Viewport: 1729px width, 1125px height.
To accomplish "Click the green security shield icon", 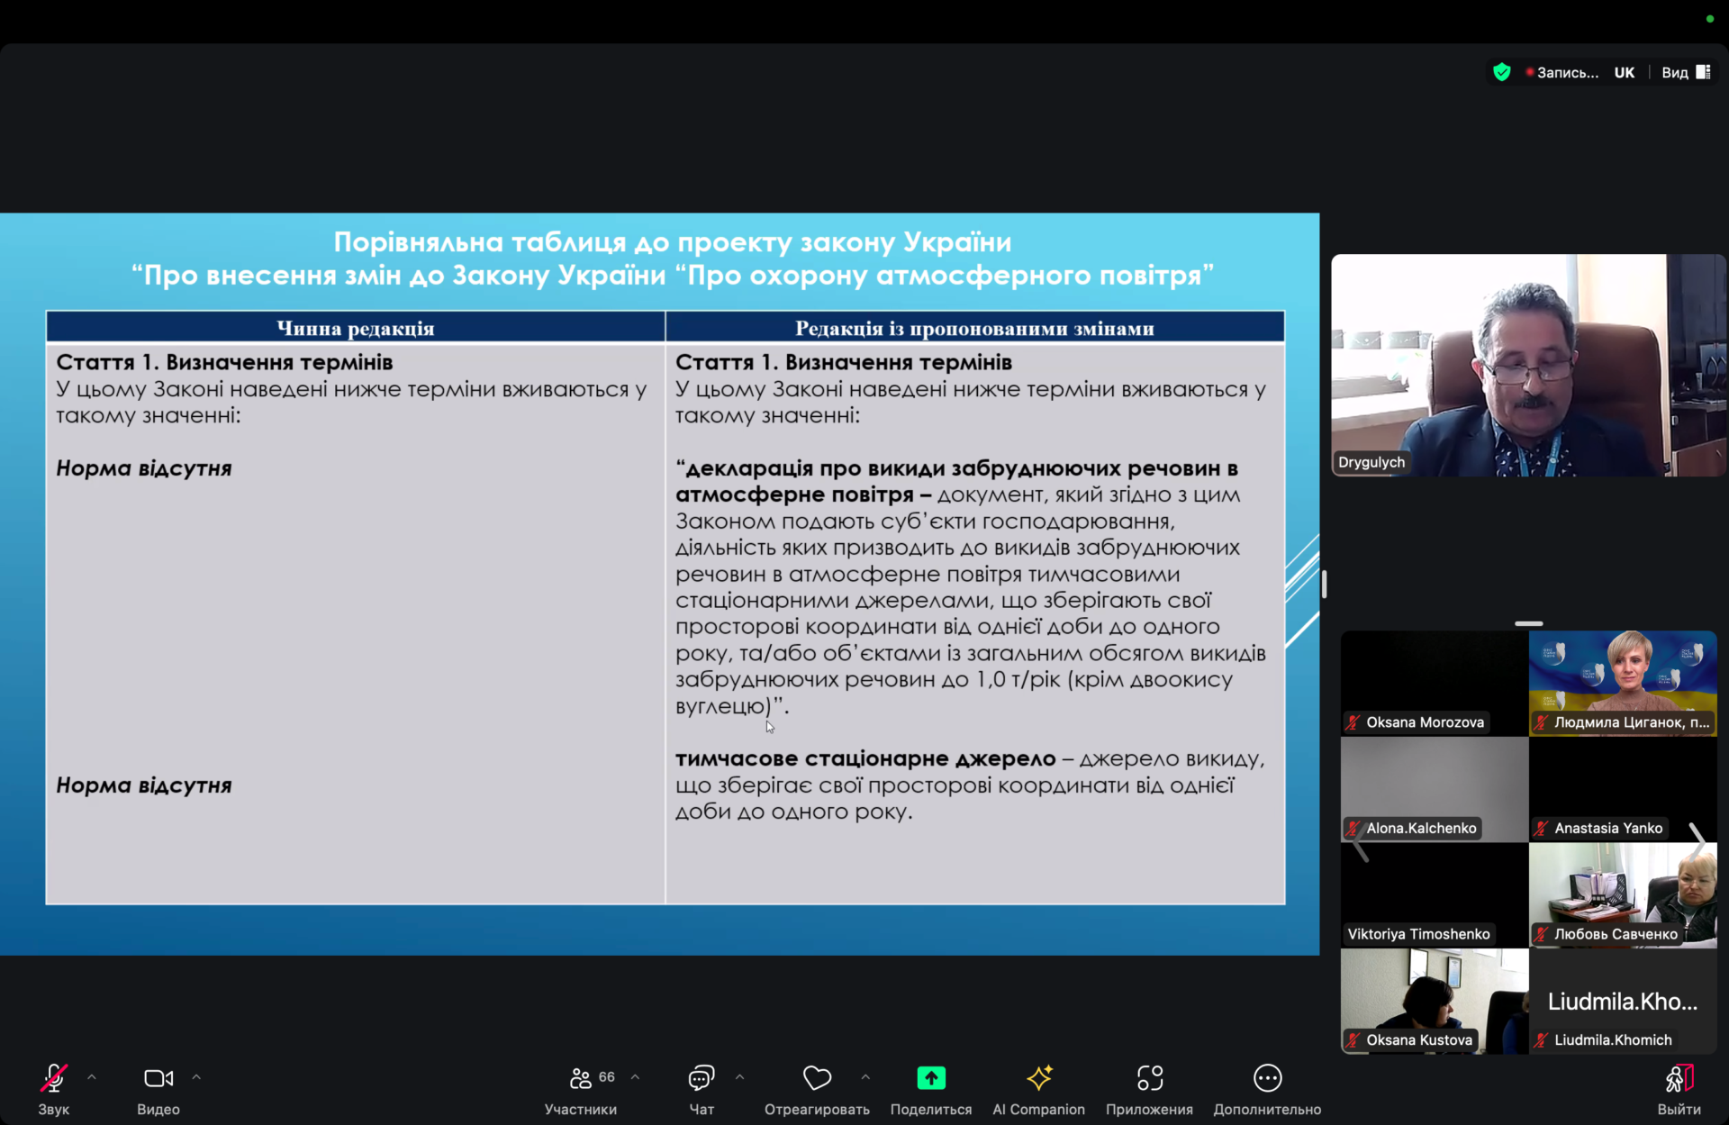I will [x=1501, y=73].
